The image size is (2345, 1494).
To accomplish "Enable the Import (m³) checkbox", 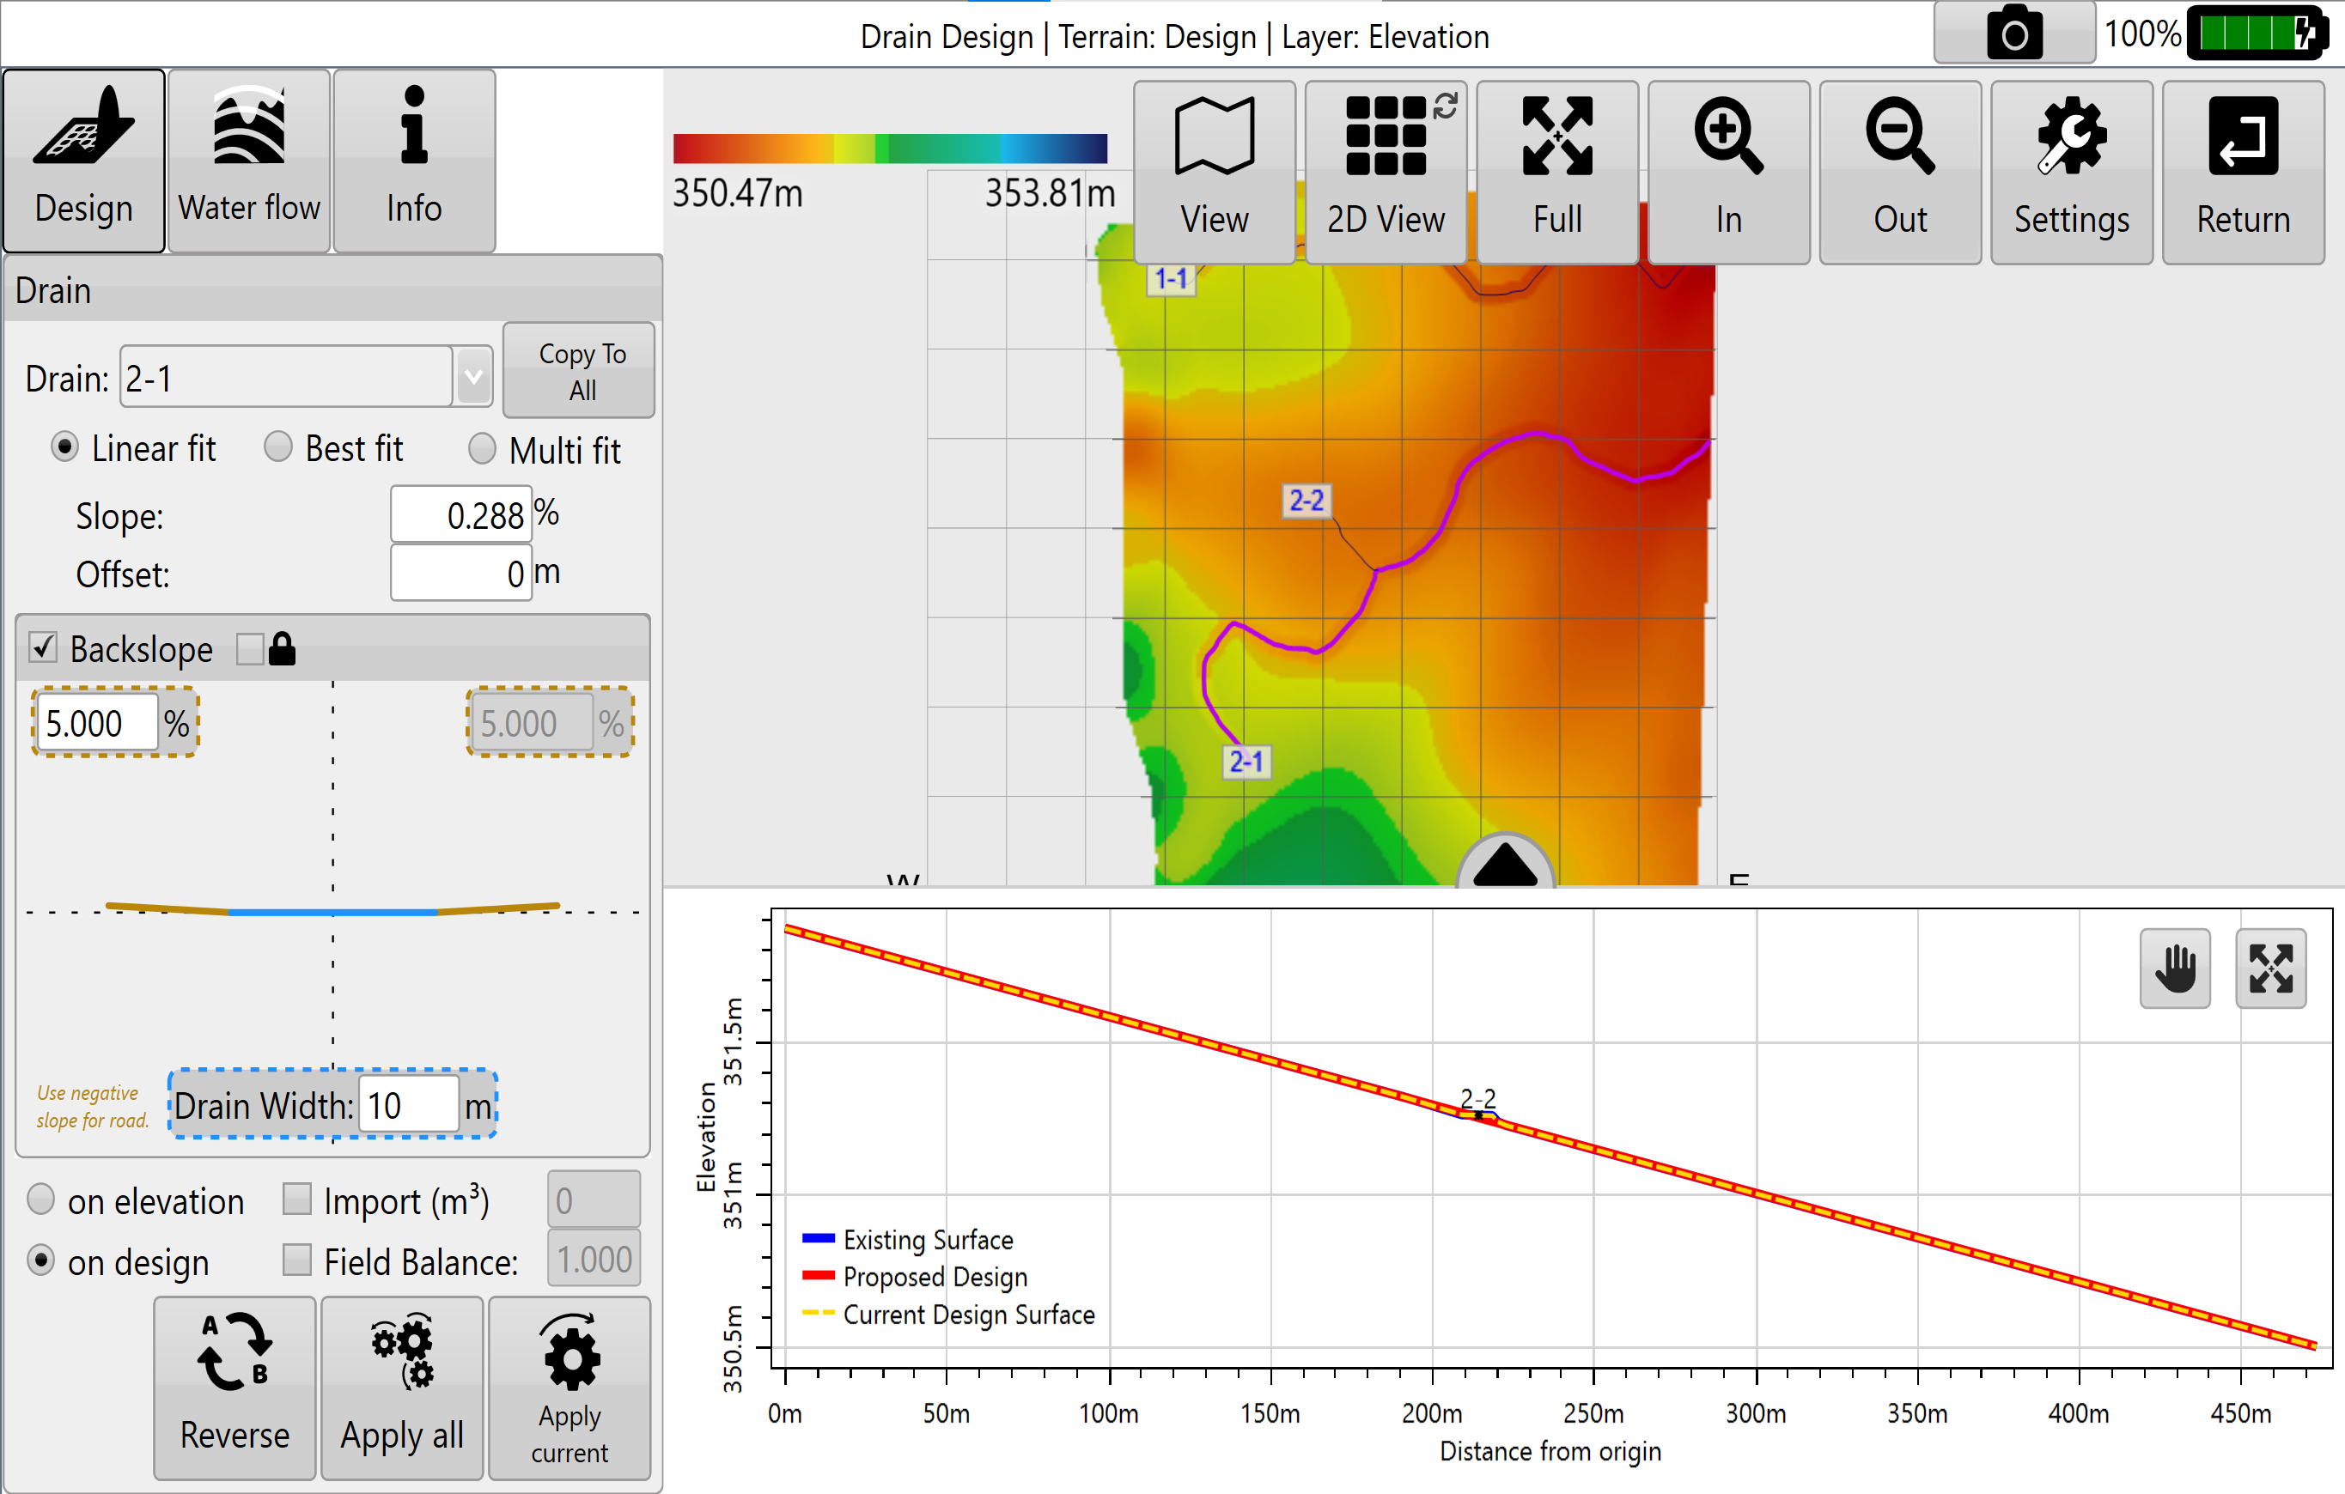I will [x=297, y=1199].
